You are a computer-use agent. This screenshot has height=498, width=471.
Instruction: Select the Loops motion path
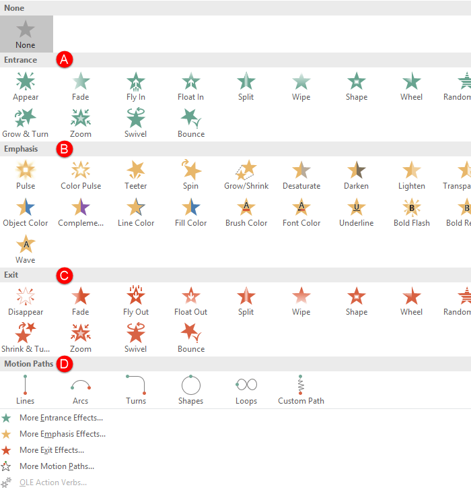(246, 390)
